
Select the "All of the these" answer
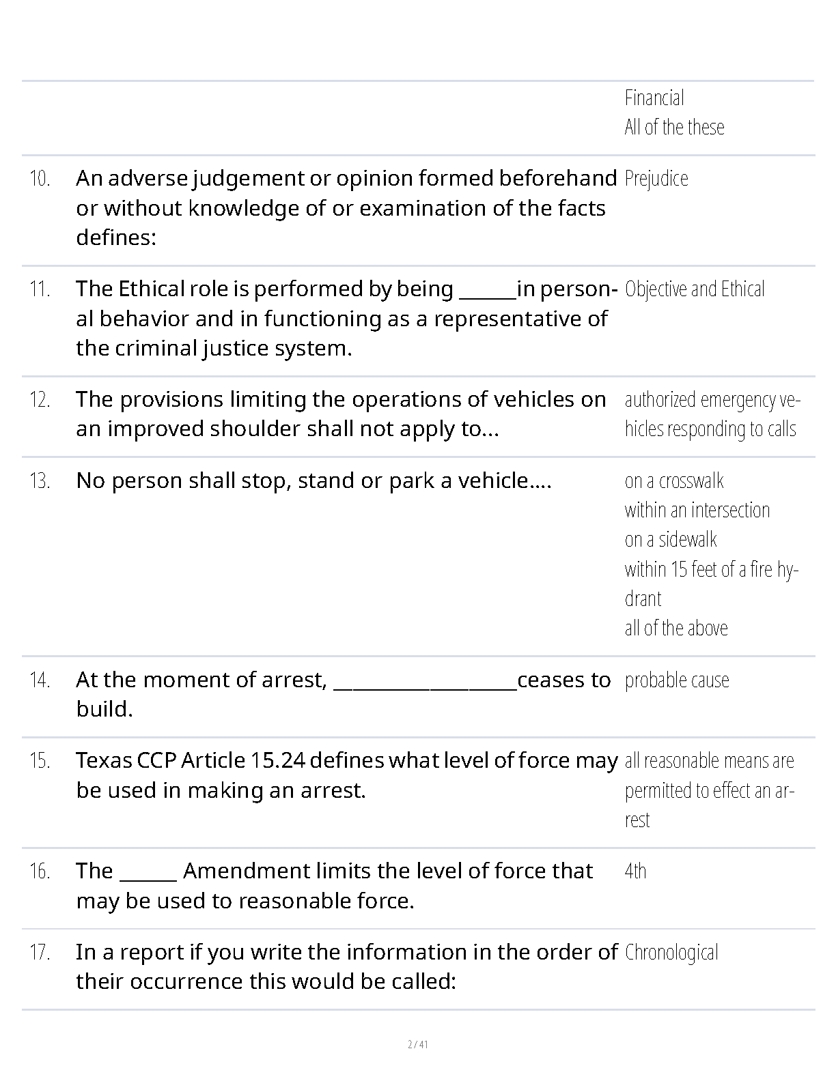(x=674, y=128)
